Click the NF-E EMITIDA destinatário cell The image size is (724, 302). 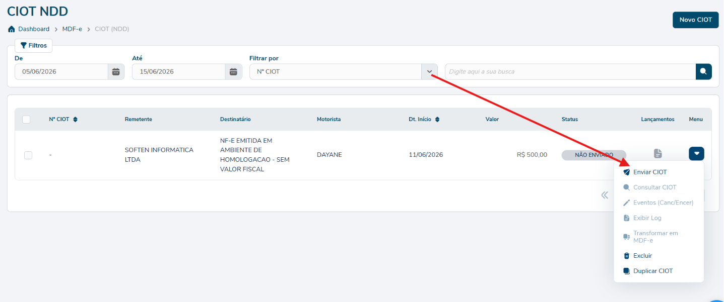pos(255,155)
